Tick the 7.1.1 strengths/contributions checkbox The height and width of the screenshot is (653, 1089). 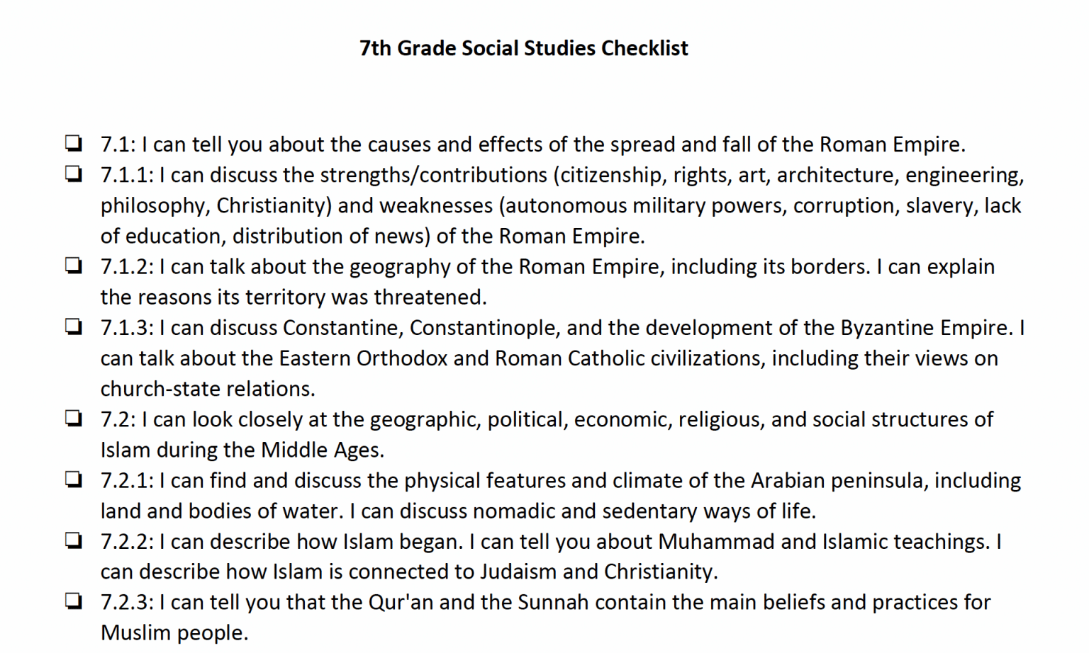[x=73, y=174]
